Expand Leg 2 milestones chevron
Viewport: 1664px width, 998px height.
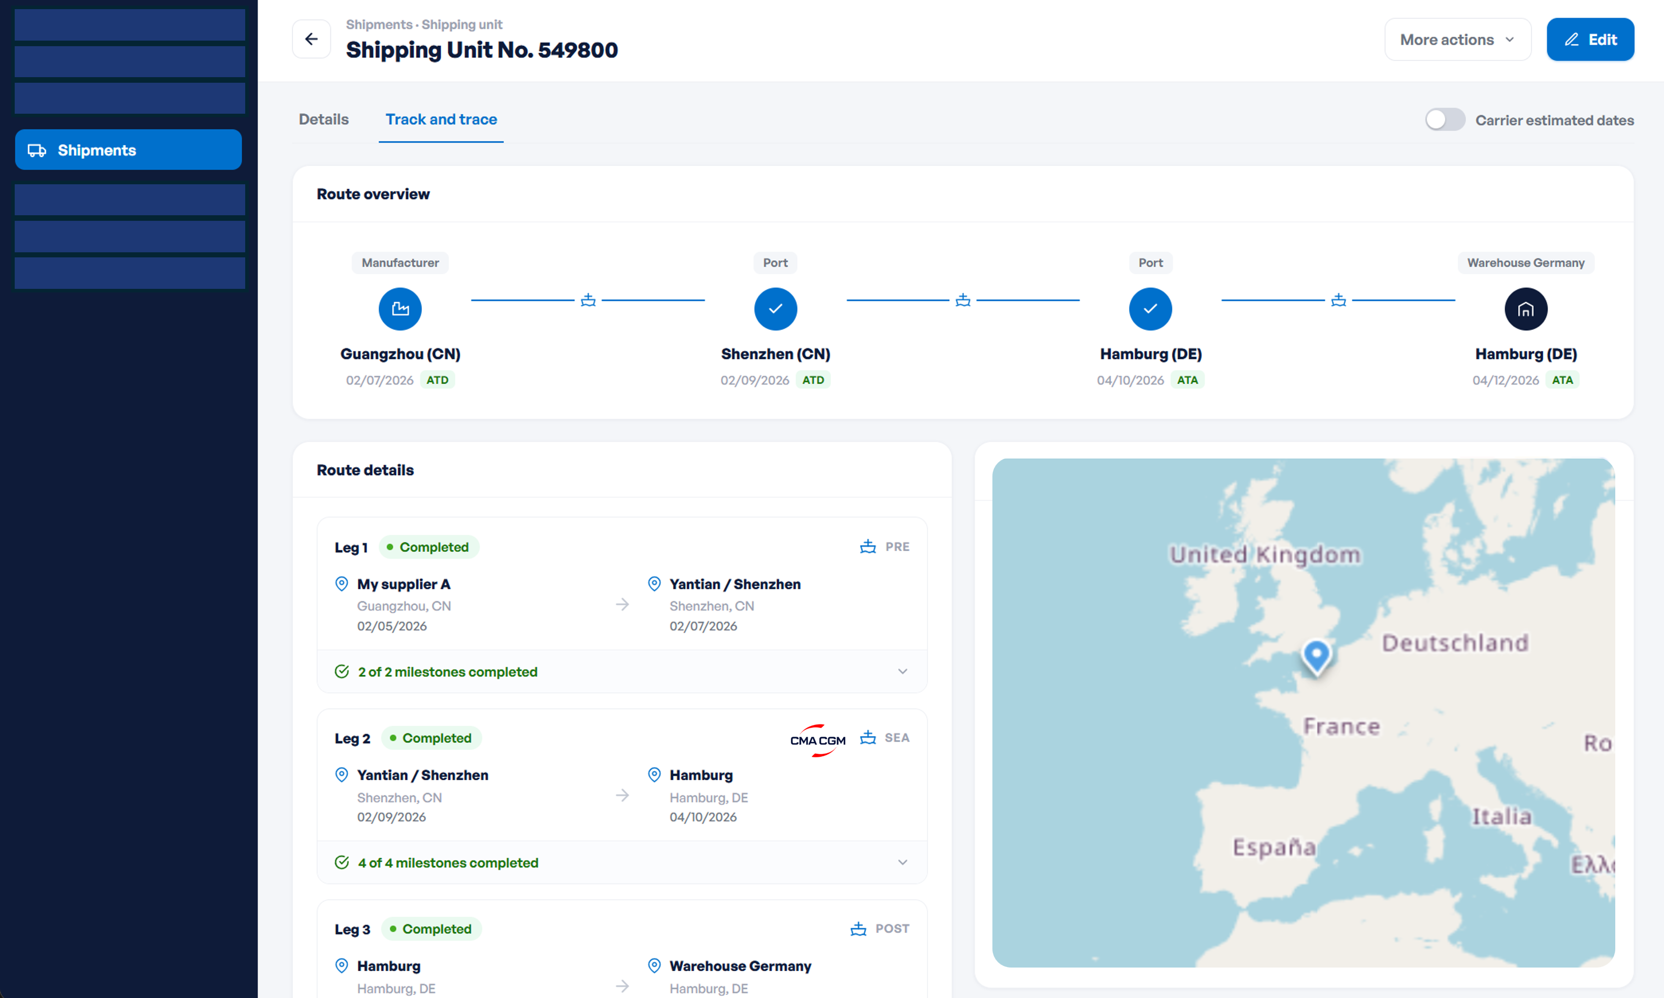pos(902,863)
